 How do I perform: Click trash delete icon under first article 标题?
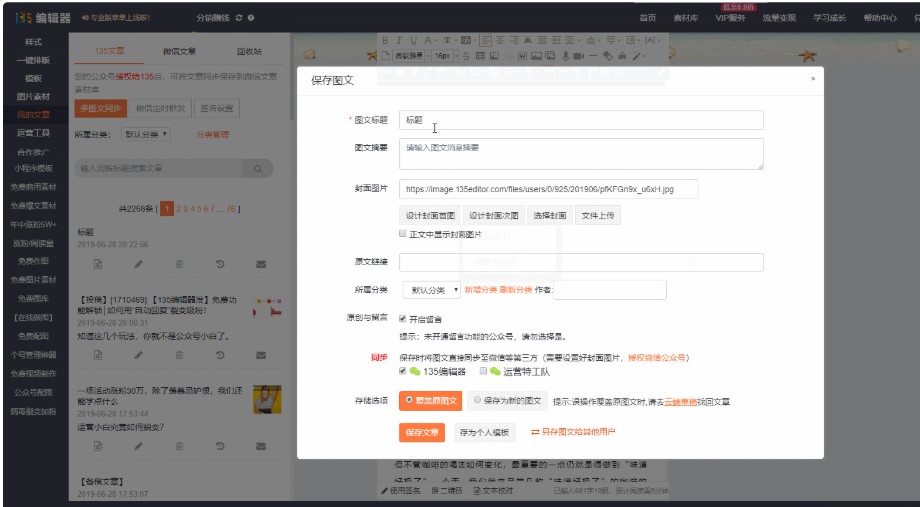[x=180, y=264]
